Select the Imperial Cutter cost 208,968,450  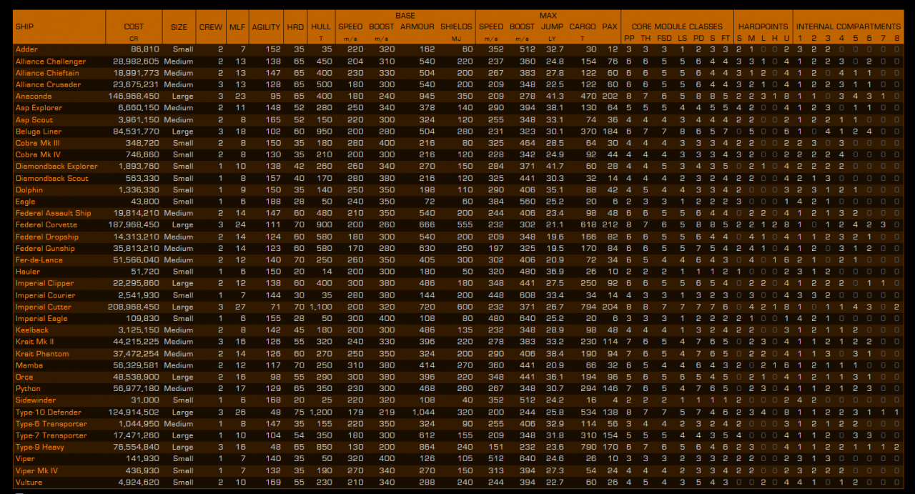134,307
